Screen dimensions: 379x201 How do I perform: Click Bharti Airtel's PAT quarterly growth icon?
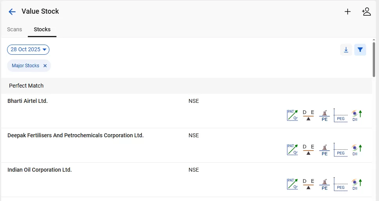tap(292, 115)
